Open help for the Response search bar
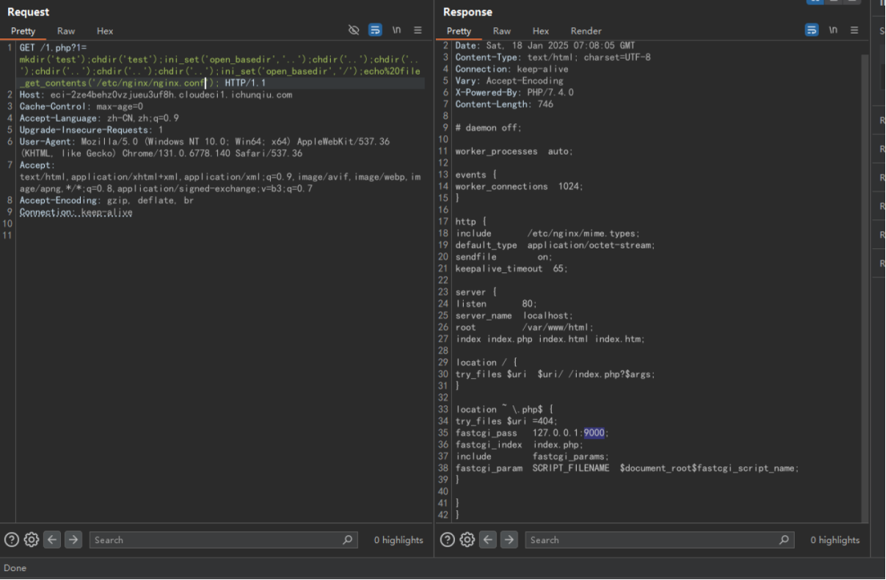The image size is (886, 580). pyautogui.click(x=448, y=540)
